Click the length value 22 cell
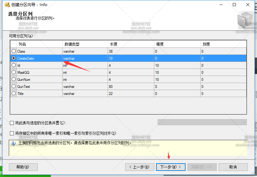The image size is (257, 177). click(131, 94)
